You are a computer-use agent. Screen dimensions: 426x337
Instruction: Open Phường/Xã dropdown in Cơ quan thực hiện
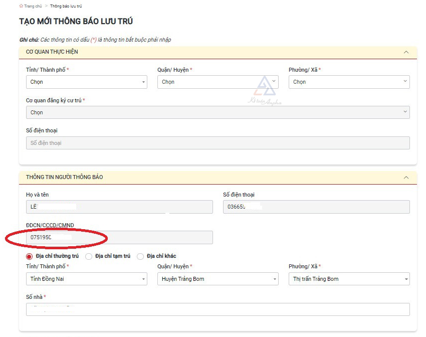click(349, 82)
